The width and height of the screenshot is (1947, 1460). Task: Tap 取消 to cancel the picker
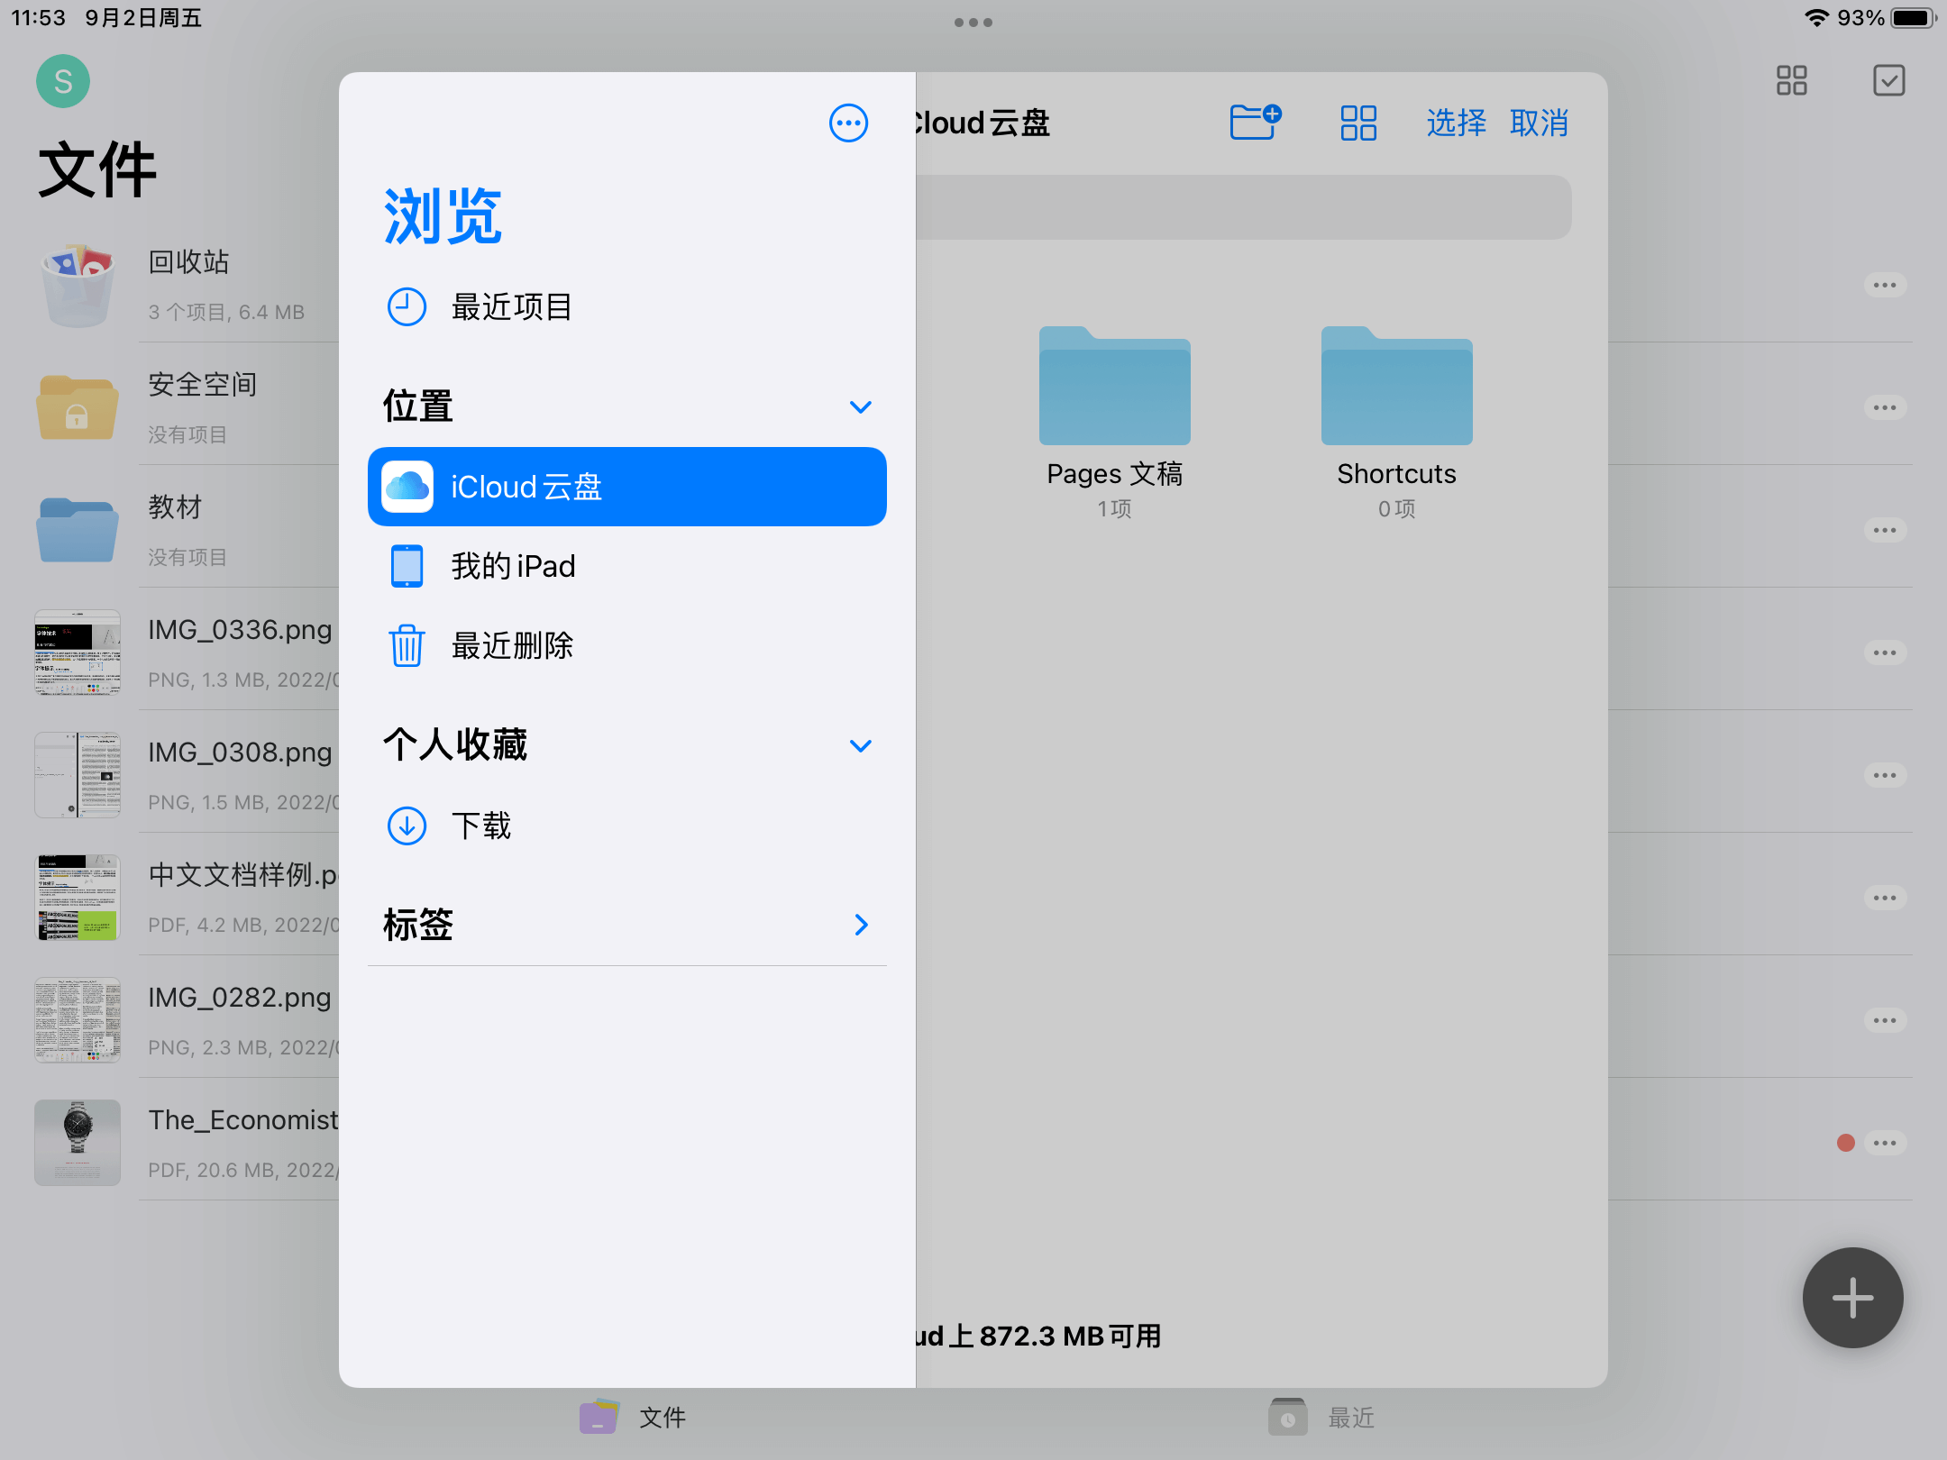tap(1540, 123)
